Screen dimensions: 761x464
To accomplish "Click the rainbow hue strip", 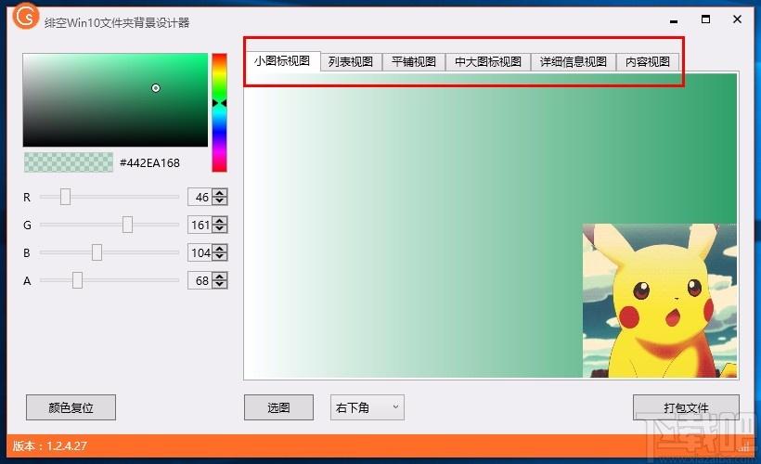I will coord(219,112).
